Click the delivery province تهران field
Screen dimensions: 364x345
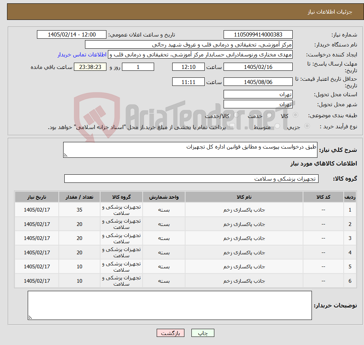(x=258, y=94)
